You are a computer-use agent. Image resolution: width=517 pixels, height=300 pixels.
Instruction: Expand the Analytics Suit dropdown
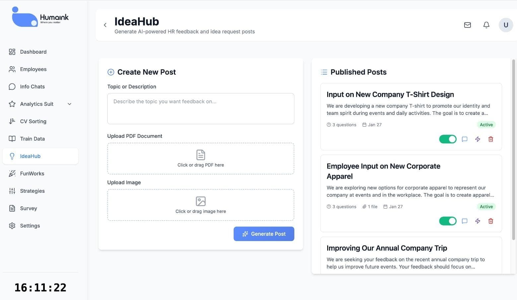[69, 104]
